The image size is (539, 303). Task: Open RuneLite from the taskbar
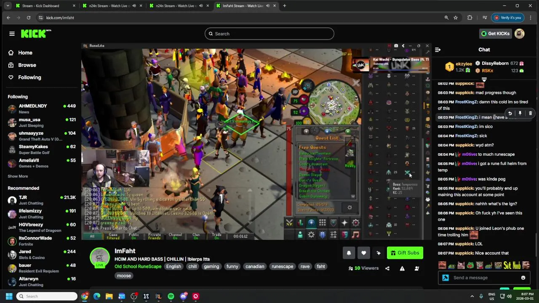click(x=158, y=296)
